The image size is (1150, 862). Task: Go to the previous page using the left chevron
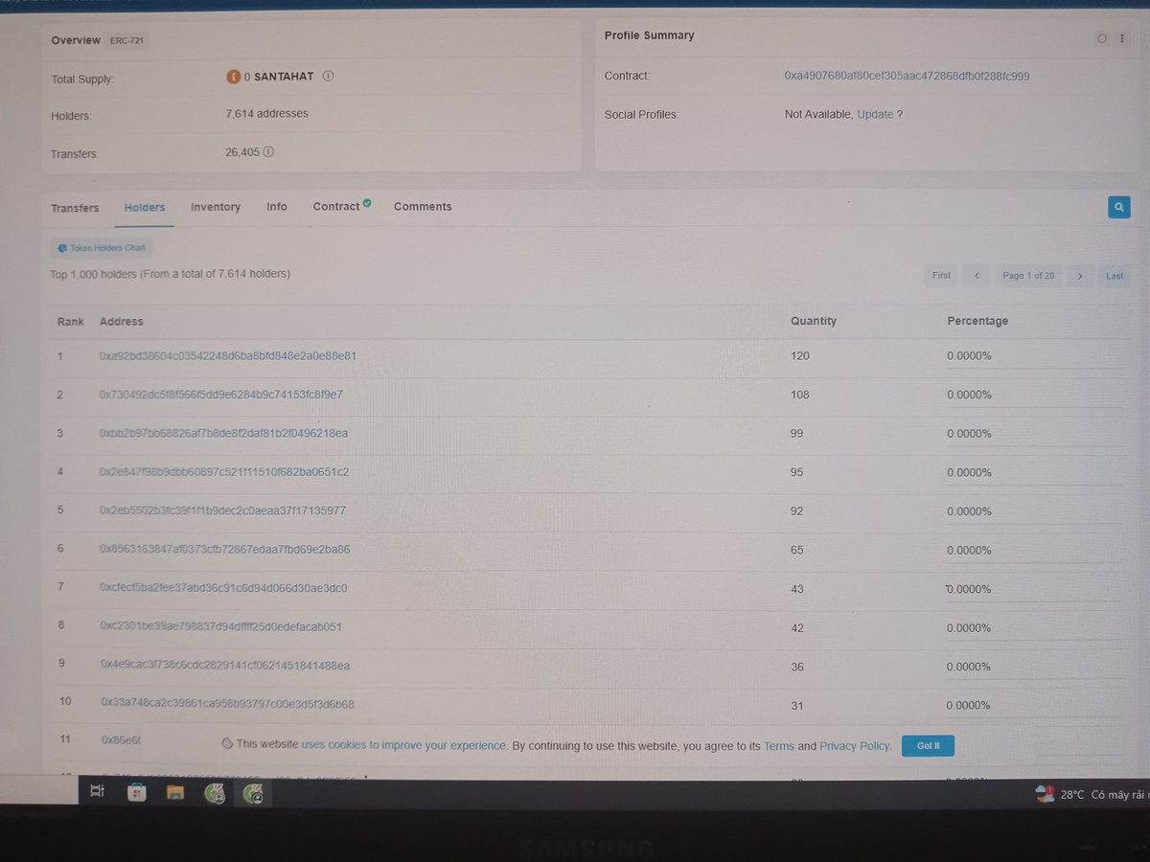tap(976, 276)
